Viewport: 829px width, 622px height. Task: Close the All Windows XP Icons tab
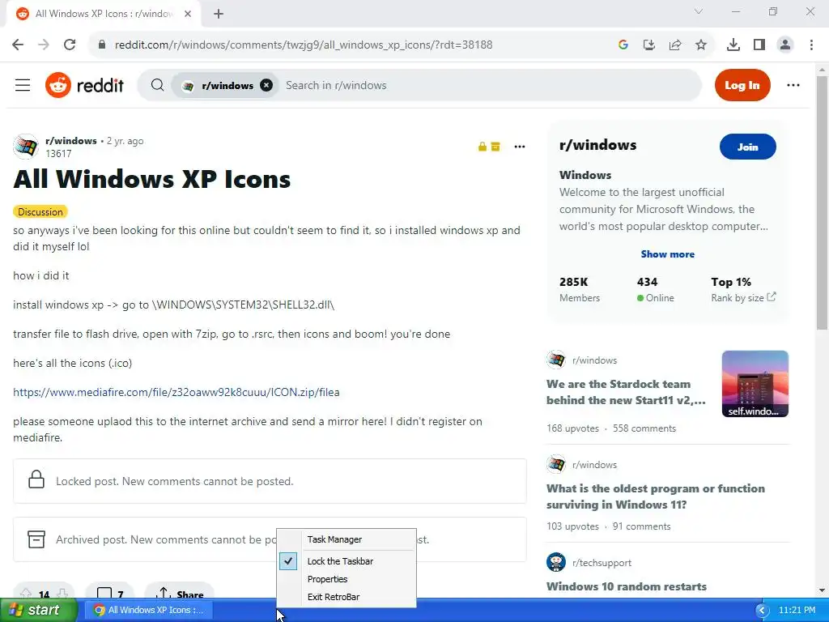[x=188, y=14]
